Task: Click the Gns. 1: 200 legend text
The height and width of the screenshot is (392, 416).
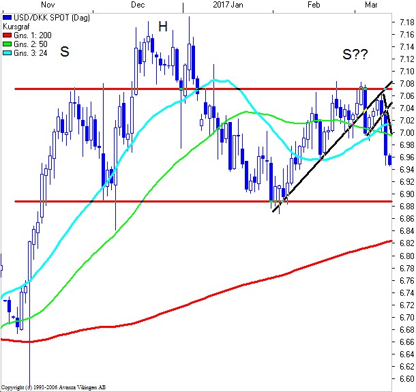Action: click(x=32, y=33)
